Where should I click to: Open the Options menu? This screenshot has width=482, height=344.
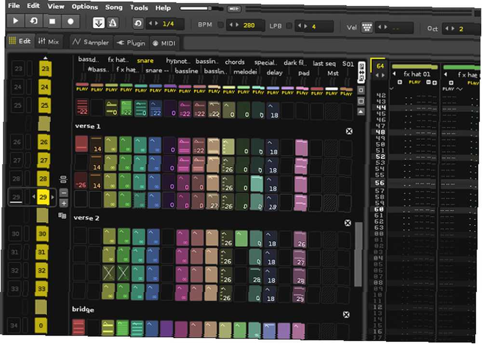pos(84,7)
